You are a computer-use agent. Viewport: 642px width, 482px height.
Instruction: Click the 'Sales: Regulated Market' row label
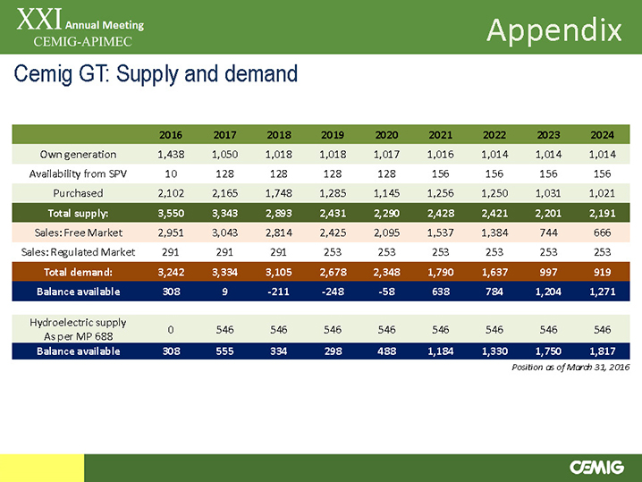pos(78,252)
